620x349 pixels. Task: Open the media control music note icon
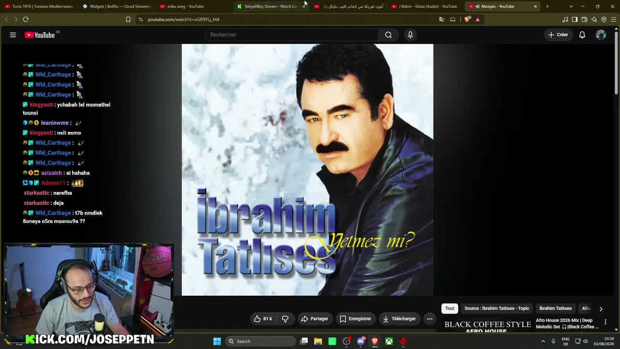point(565,19)
